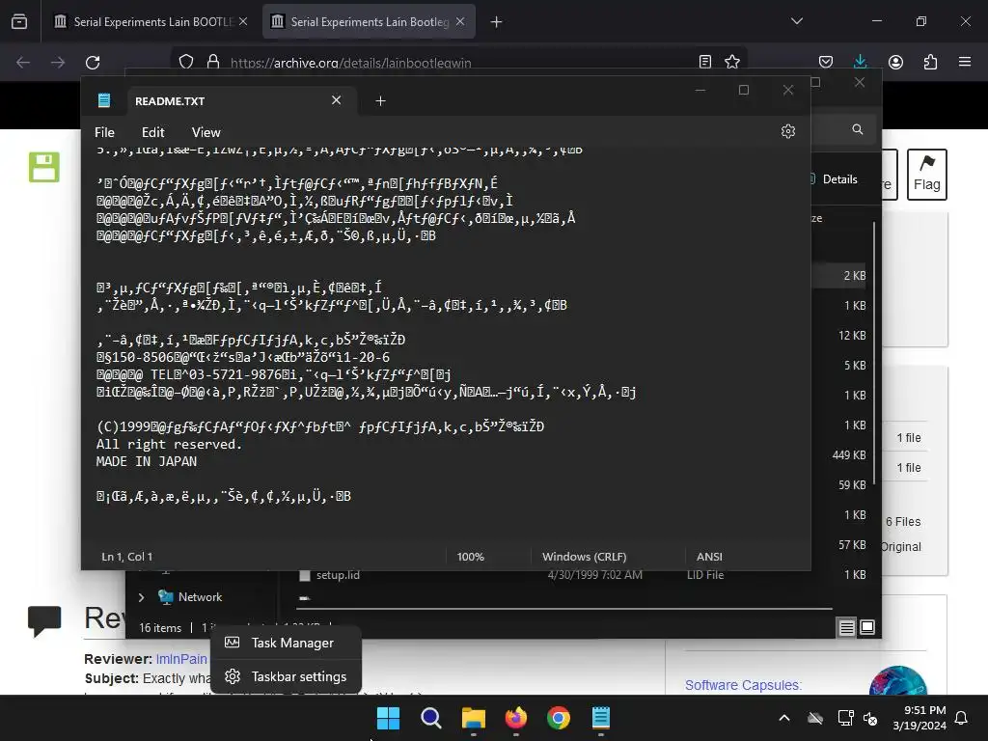This screenshot has width=988, height=741.
Task: Reload the Firefox page
Action: click(93, 62)
